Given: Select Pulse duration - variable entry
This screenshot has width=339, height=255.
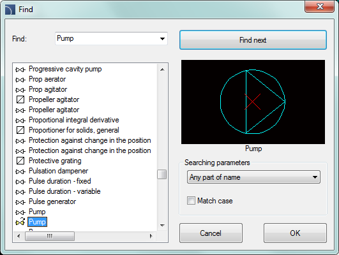Looking at the screenshot, I should [x=64, y=191].
